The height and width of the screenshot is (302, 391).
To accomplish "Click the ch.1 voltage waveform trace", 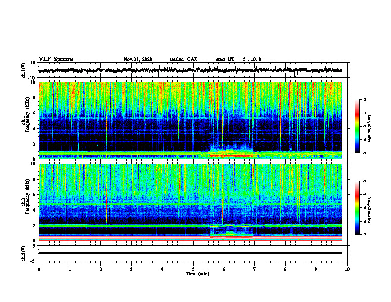I will (x=190, y=70).
